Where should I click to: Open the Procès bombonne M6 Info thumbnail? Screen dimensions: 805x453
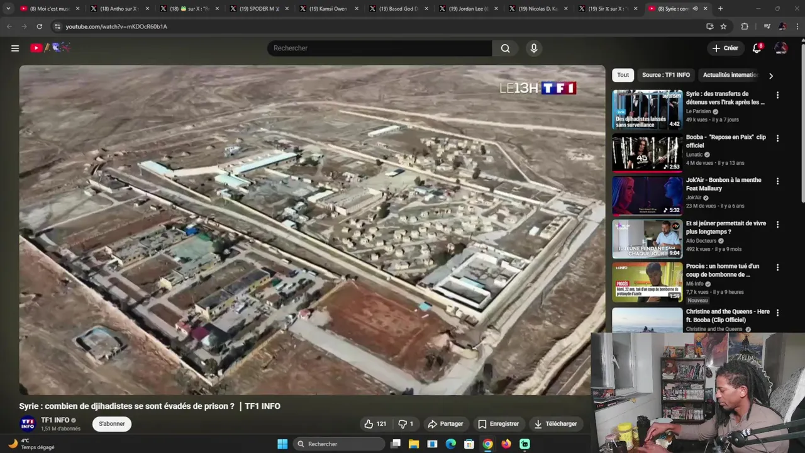(647, 282)
